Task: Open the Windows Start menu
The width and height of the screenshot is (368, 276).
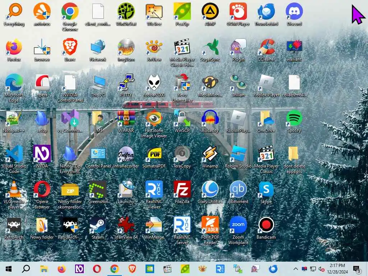Action: [x=9, y=269]
